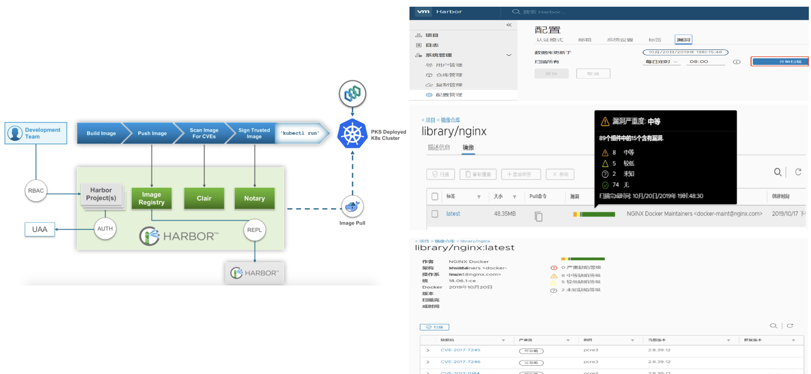
Task: Click the info icon beside 08:00 scan time
Action: tap(736, 62)
